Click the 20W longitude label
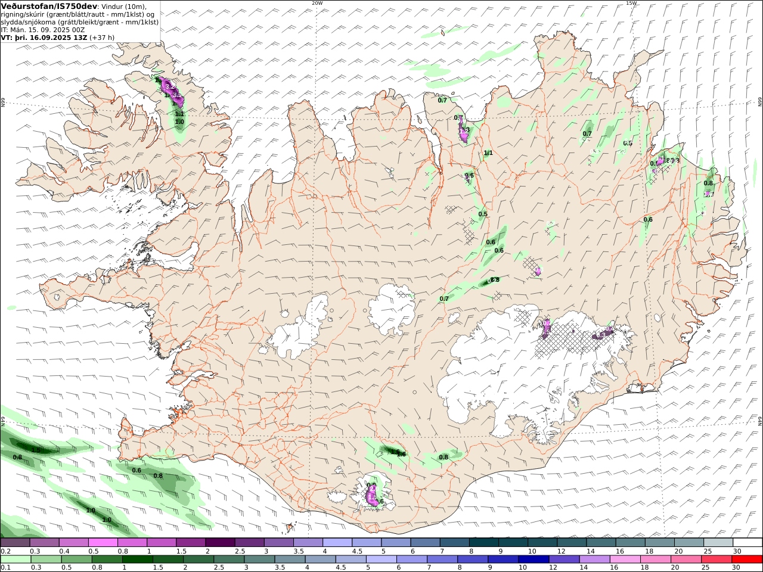The height and width of the screenshot is (572, 763). (x=317, y=3)
